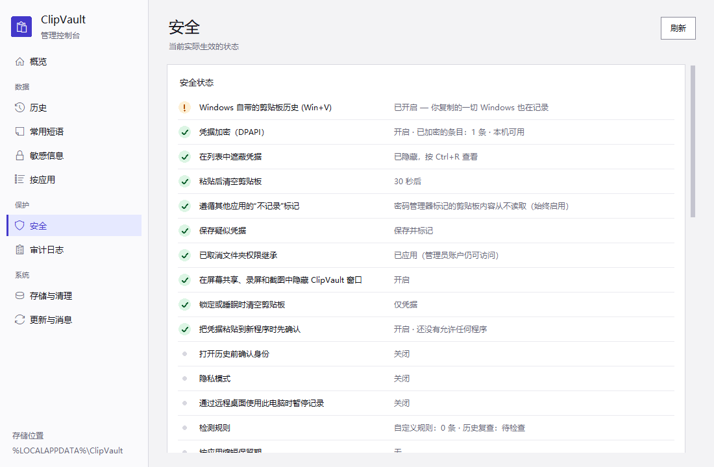Open the 概览 page
Image resolution: width=714 pixels, height=467 pixels.
(74, 62)
